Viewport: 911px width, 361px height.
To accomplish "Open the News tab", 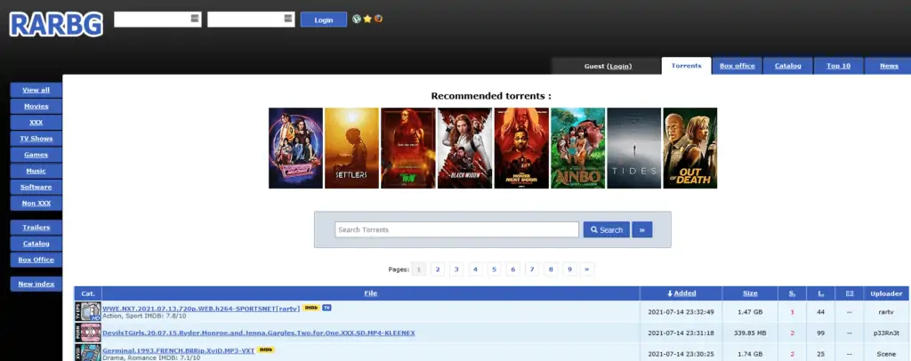I will coord(889,66).
